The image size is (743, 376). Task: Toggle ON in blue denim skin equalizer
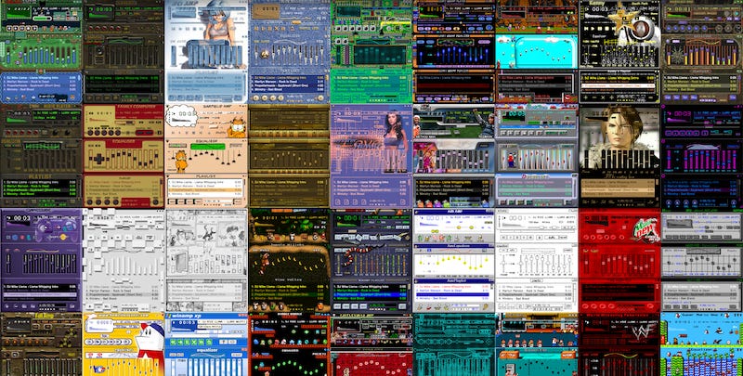tap(257, 42)
